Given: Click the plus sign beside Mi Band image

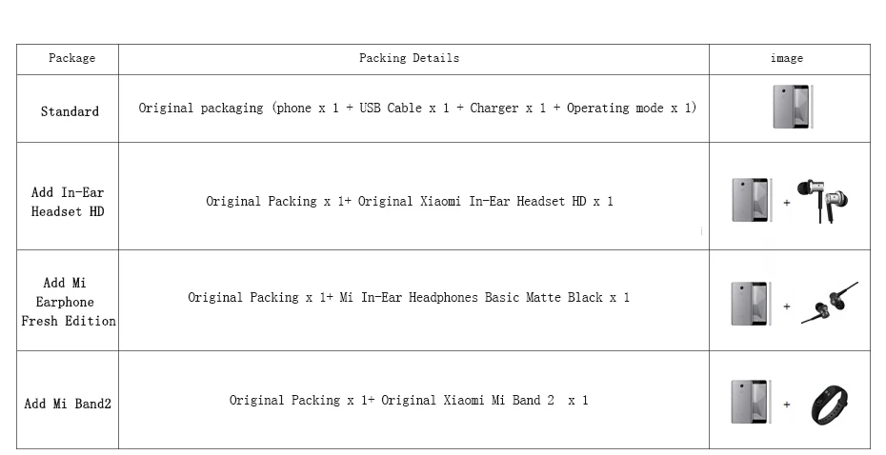Looking at the screenshot, I should click(x=787, y=405).
